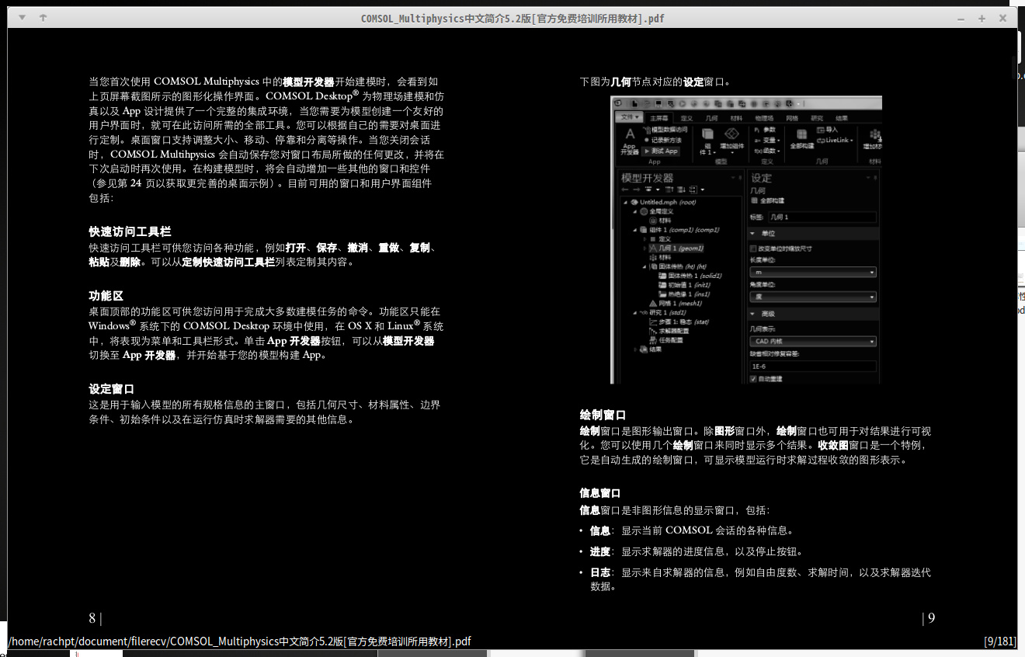Click the 全部构建 icon in the 设定 window
Image resolution: width=1025 pixels, height=657 pixels.
(754, 200)
